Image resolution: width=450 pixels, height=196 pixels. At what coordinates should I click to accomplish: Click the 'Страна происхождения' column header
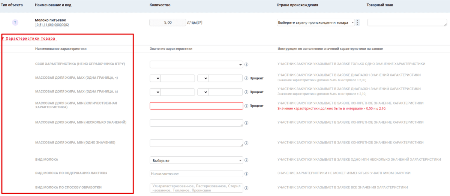[298, 5]
